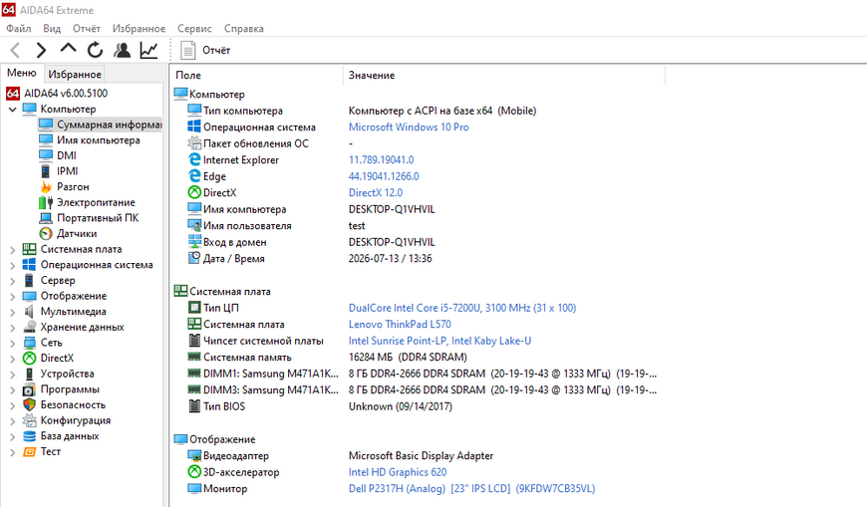Expand the Сеть tree node
The width and height of the screenshot is (867, 507).
(x=12, y=343)
